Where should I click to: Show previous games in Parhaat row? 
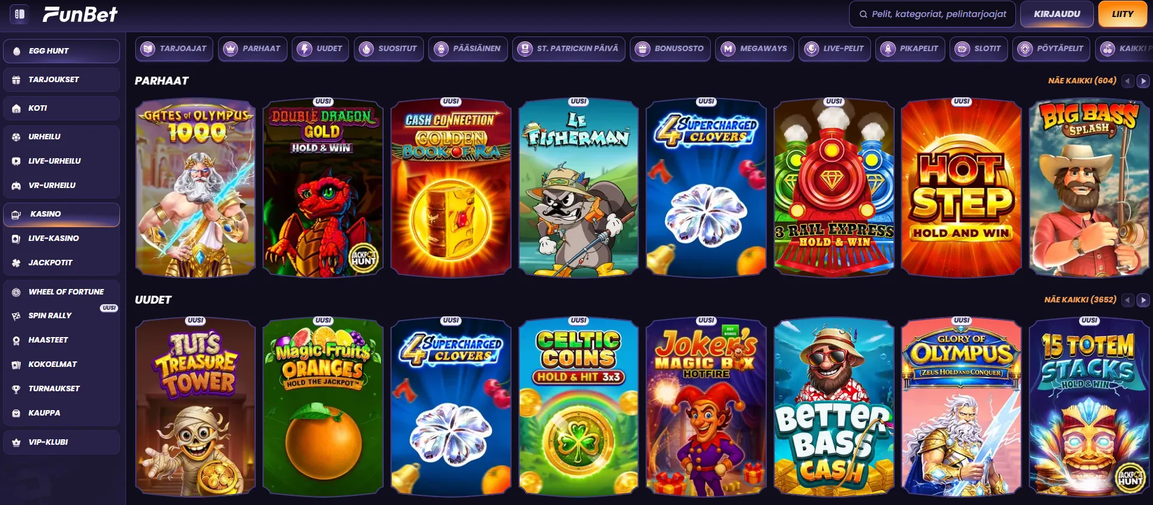(x=1128, y=81)
